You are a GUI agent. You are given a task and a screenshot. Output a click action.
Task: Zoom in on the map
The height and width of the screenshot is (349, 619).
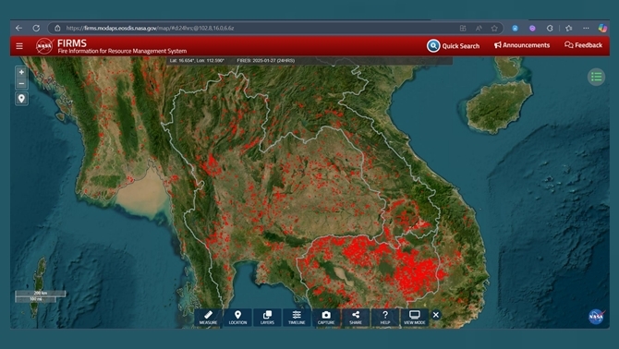point(22,72)
